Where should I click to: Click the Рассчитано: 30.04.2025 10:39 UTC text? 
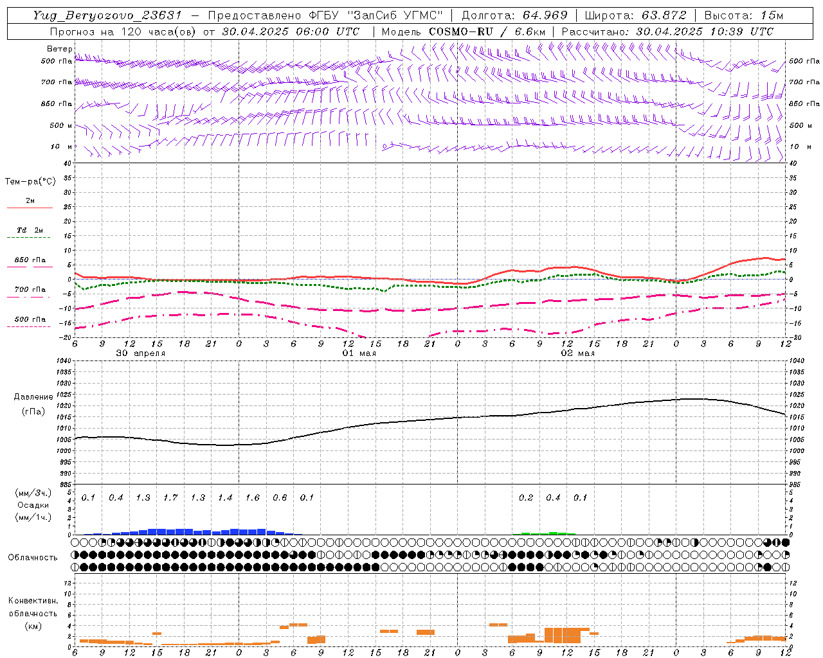coord(667,31)
